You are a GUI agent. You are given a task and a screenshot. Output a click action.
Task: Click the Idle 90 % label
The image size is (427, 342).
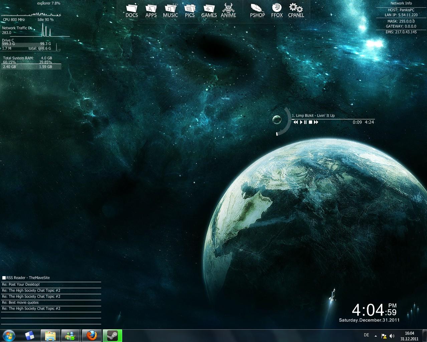coord(45,20)
